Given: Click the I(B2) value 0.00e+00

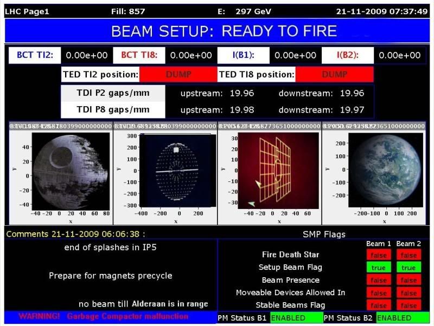Looking at the screenshot, I should (400, 55).
